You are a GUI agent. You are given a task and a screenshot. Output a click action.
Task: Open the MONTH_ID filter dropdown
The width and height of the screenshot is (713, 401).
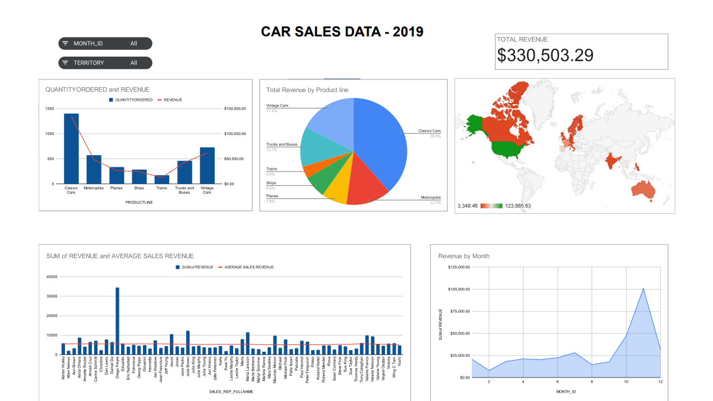[x=105, y=44]
